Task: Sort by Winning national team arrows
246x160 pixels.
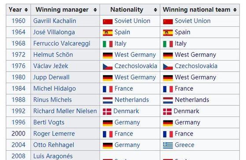Action: tap(235, 10)
